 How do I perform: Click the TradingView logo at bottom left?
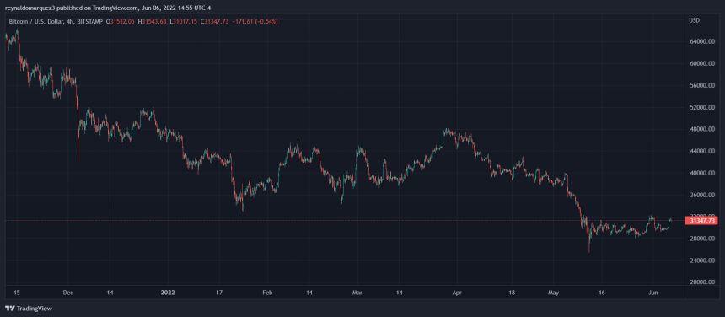point(29,309)
